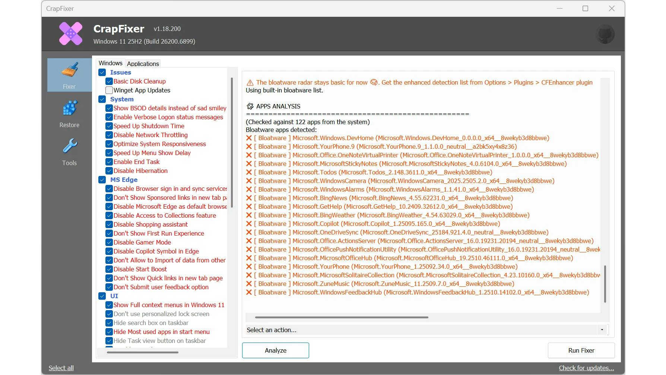Click the red X beside Microsoft.BingNews
This screenshot has height=375, width=666.
point(249,198)
